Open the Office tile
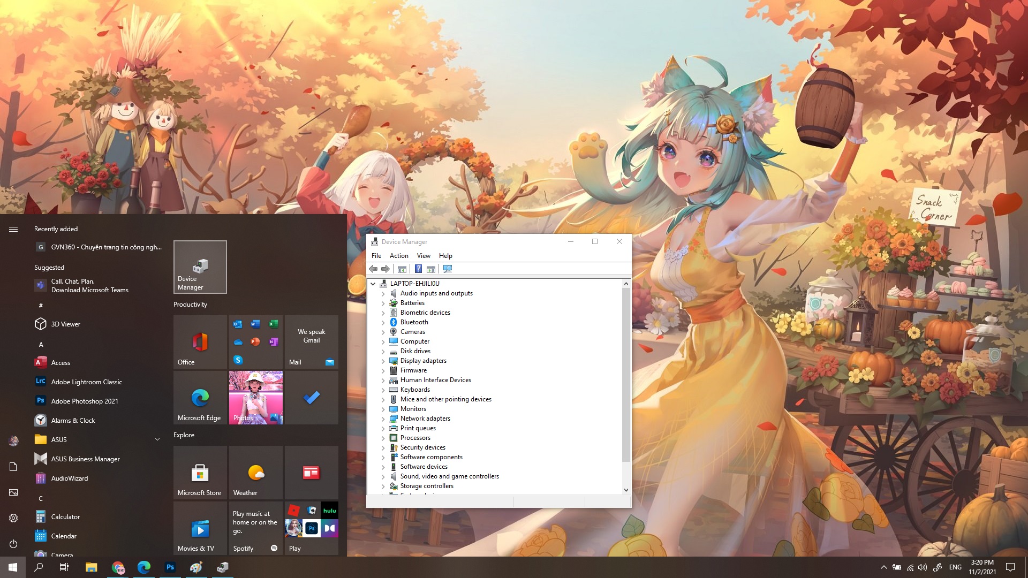Image resolution: width=1028 pixels, height=578 pixels. 200,342
